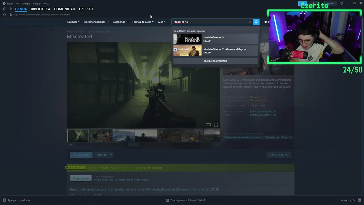Image resolution: width=364 pixels, height=205 pixels.
Task: Click the magnifier search button
Action: click(256, 22)
